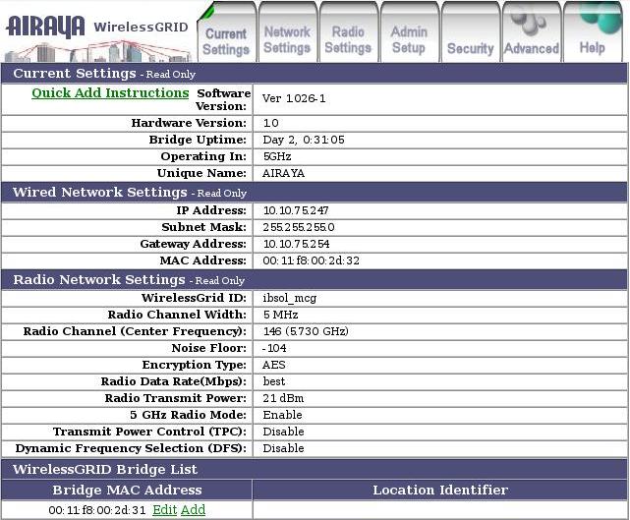
Task: Click the Radio Data Rate value best
Action: [273, 381]
